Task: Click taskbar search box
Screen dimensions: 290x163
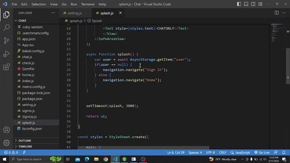Action: tap(36, 159)
